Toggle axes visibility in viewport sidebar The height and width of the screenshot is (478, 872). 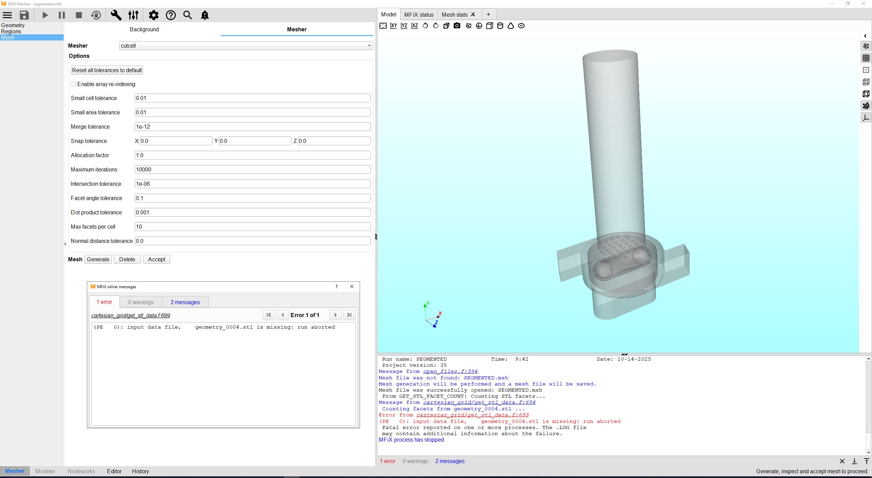tap(866, 118)
